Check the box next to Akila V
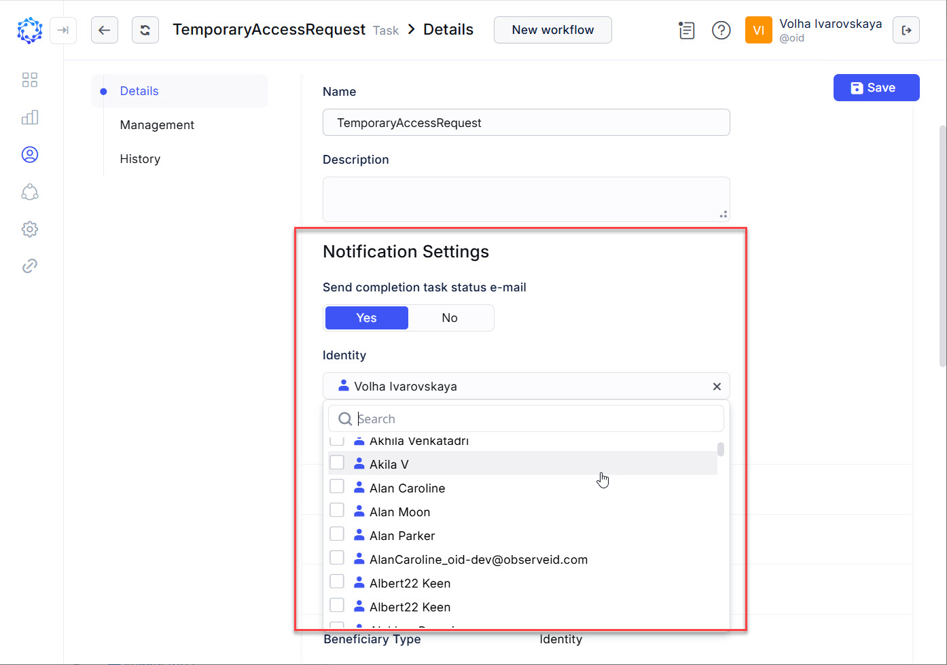Image resolution: width=947 pixels, height=665 pixels. (337, 462)
